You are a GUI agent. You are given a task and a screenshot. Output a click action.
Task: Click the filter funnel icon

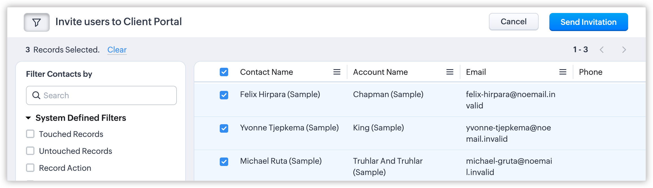pos(36,22)
